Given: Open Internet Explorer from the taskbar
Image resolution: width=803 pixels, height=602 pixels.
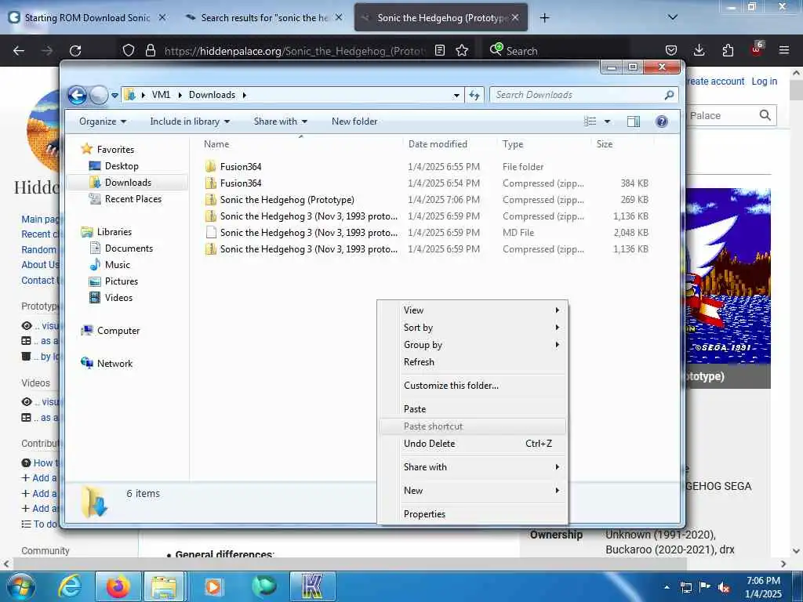Looking at the screenshot, I should [x=69, y=586].
